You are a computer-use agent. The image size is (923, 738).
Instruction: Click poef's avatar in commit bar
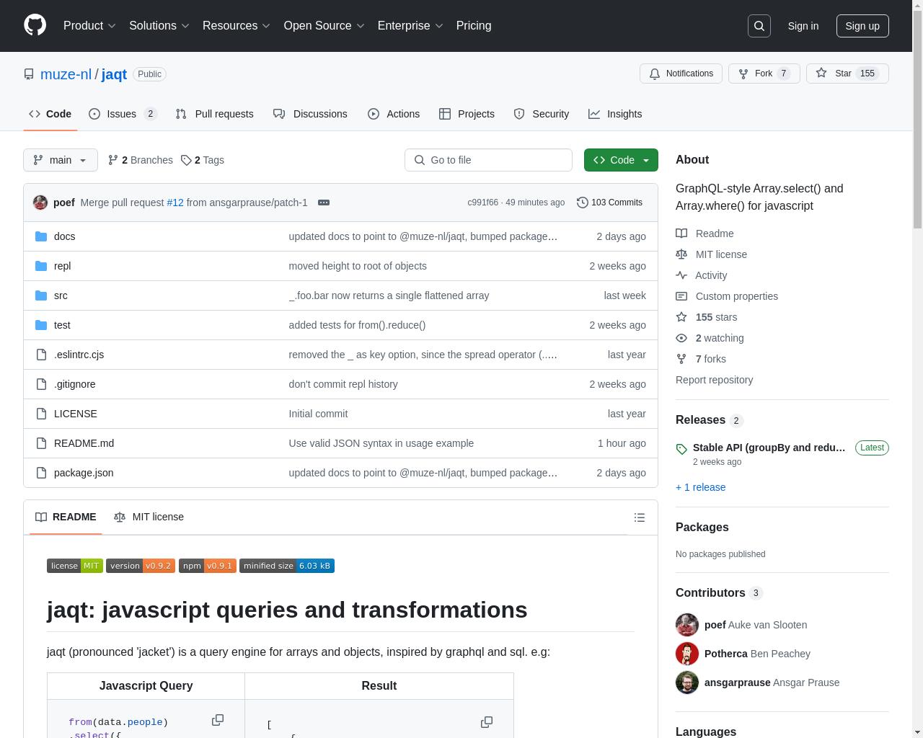click(x=40, y=203)
